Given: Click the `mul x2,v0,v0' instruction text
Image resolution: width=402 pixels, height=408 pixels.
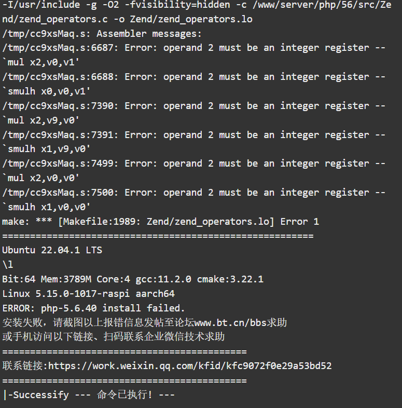Looking at the screenshot, I should pos(41,178).
